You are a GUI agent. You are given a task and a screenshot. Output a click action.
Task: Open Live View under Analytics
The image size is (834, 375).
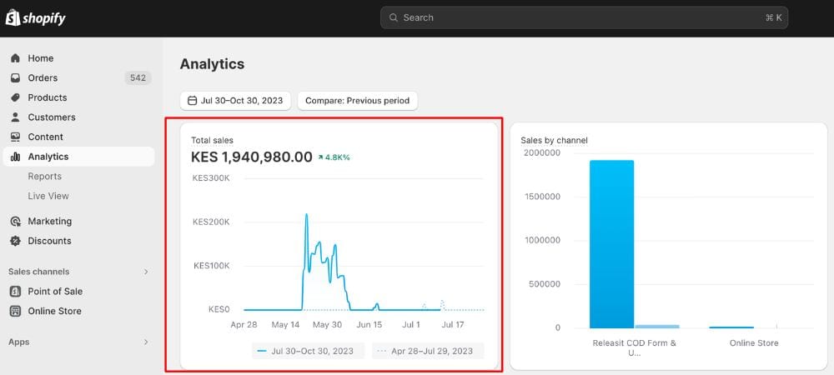click(48, 197)
